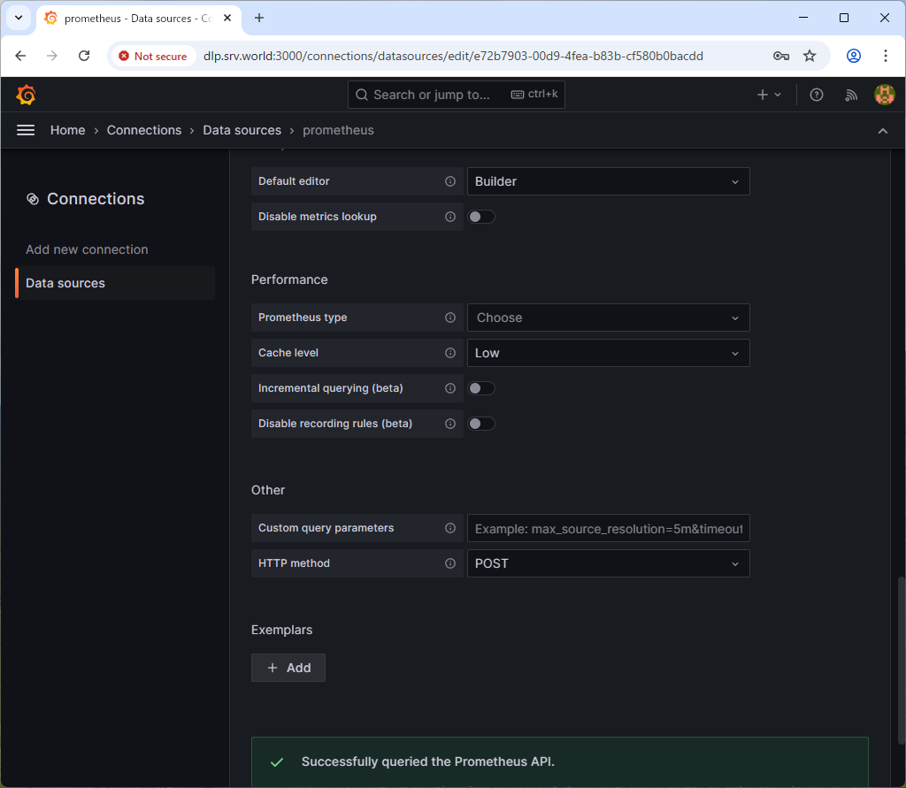Screen dimensions: 906x788
Task: Collapse the top search bar chevron
Action: tap(882, 131)
